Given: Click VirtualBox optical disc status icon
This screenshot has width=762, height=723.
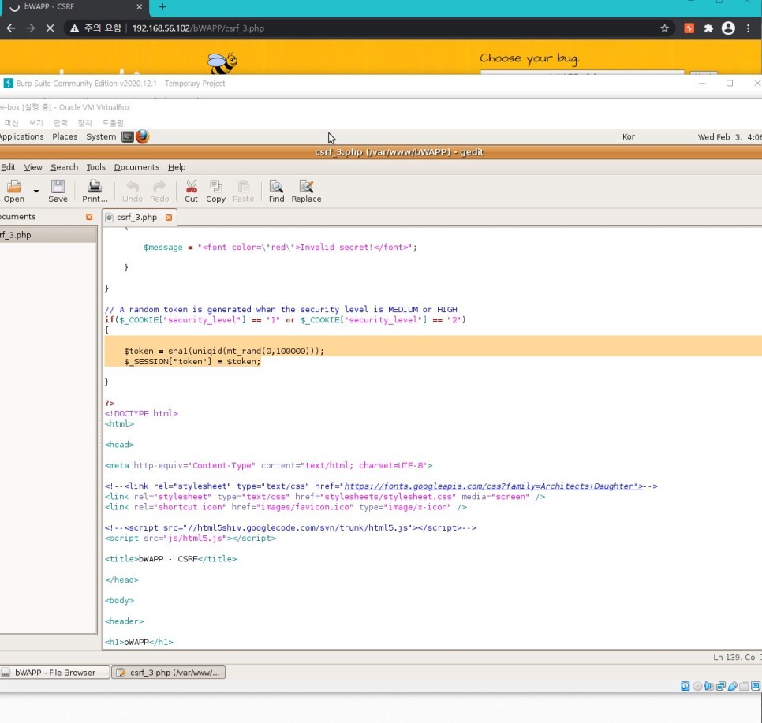Looking at the screenshot, I should coord(697,686).
